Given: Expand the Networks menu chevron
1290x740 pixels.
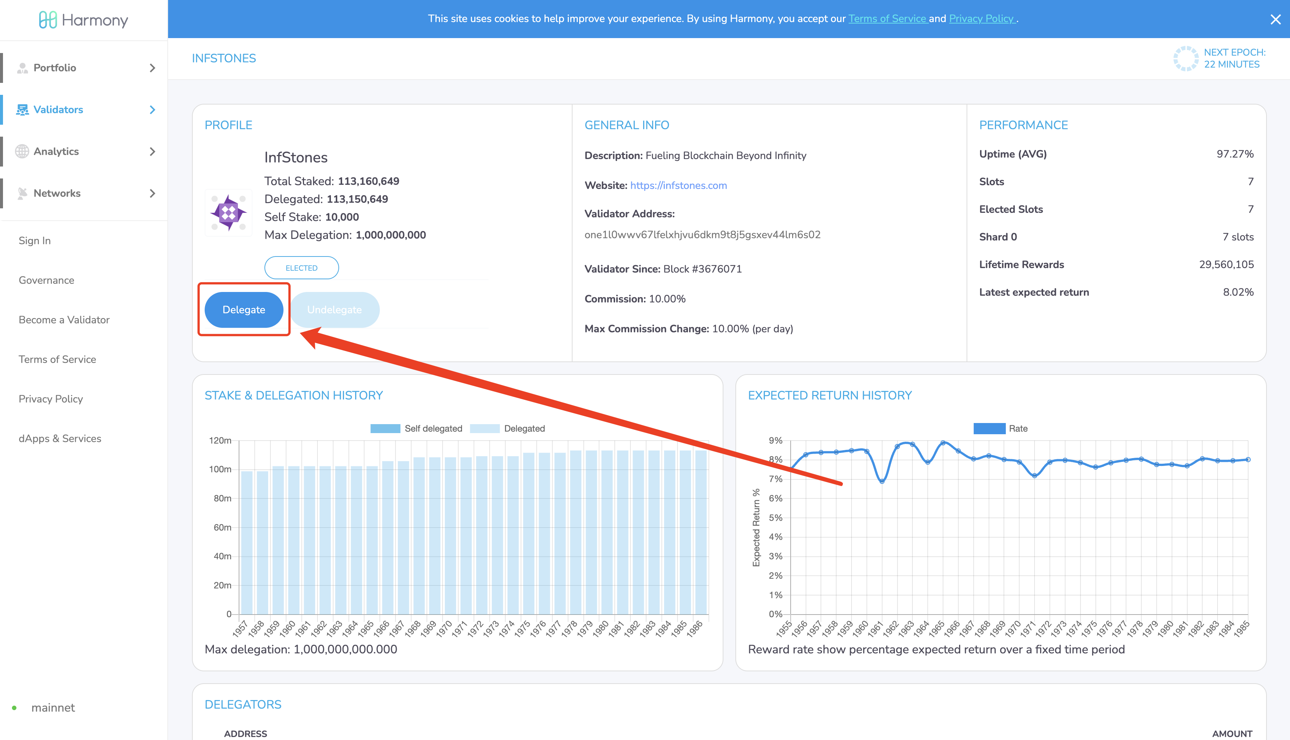Looking at the screenshot, I should click(152, 193).
